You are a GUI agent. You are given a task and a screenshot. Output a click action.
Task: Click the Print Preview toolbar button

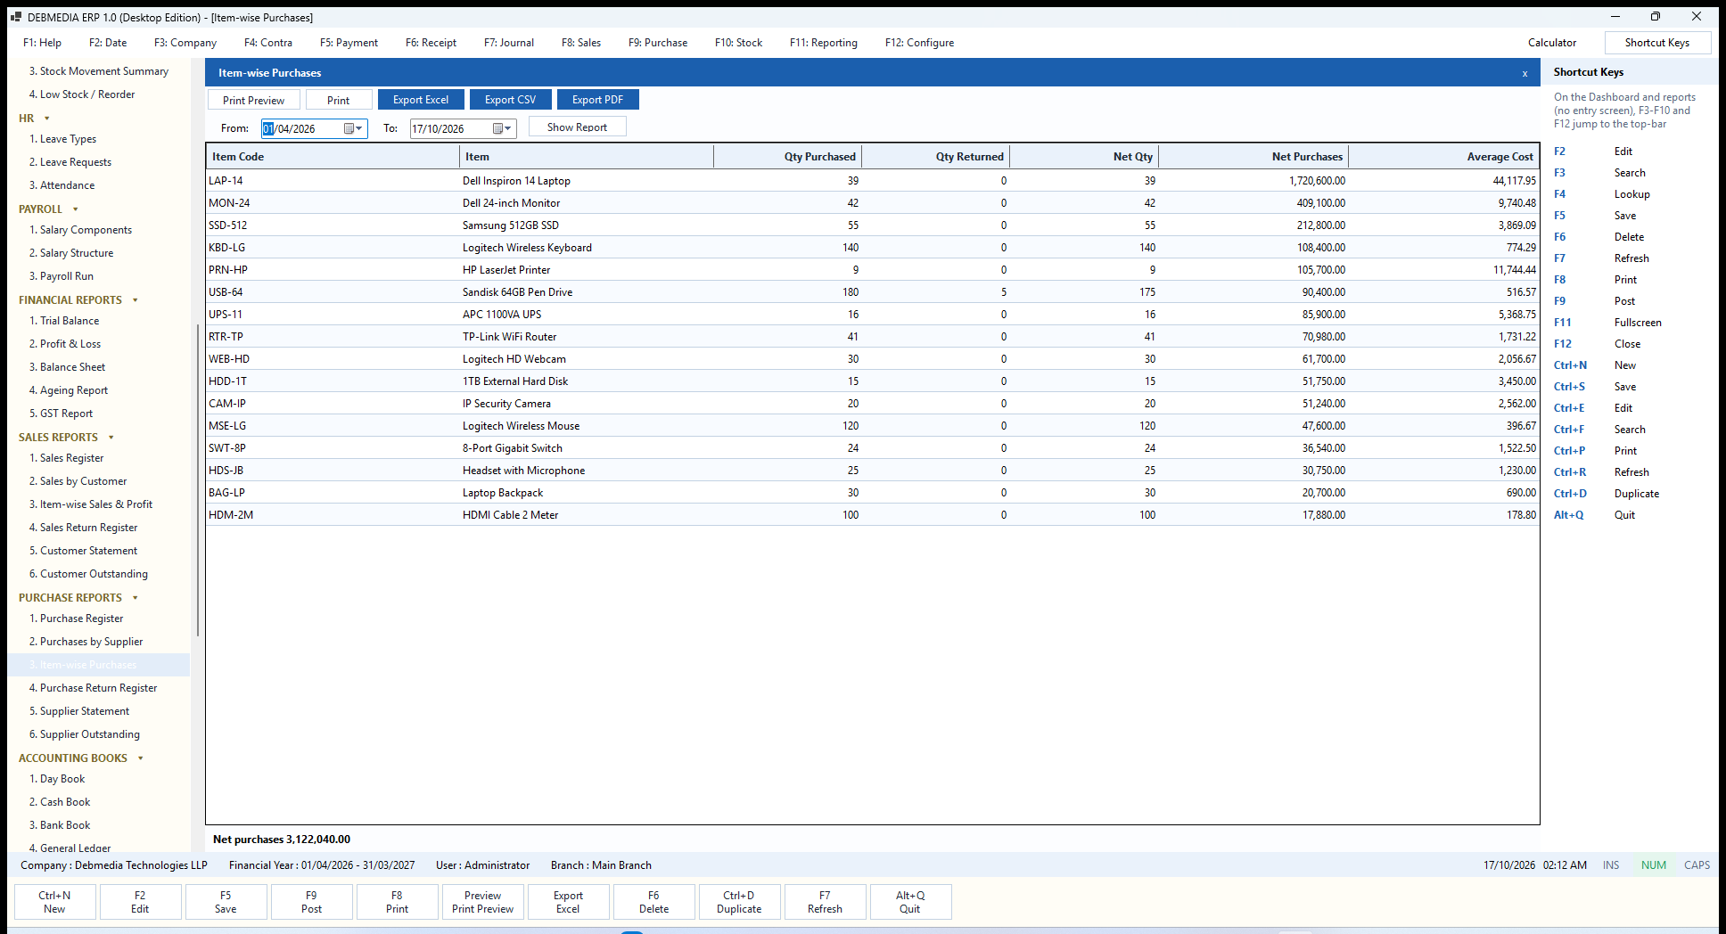254,100
